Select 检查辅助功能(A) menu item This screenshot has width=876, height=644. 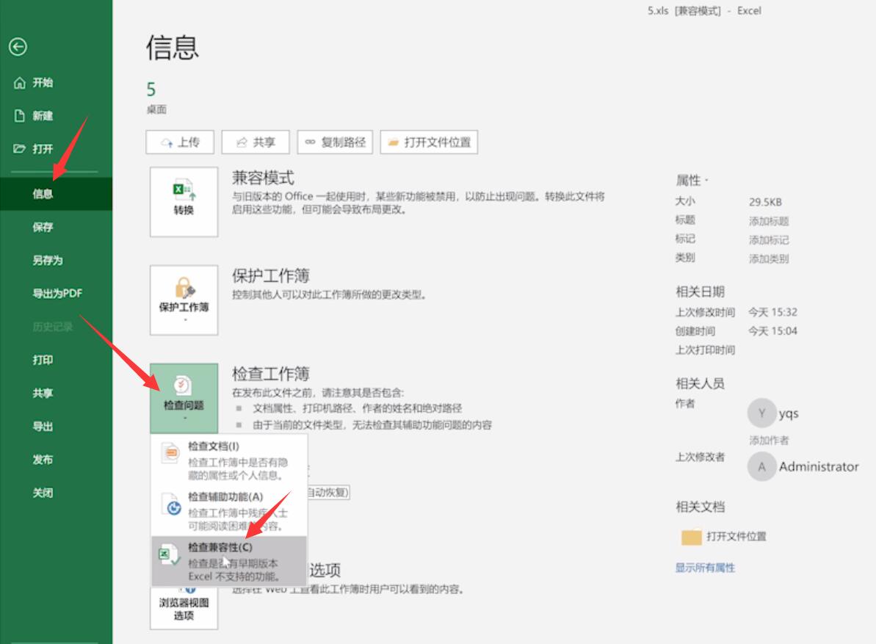tap(229, 511)
